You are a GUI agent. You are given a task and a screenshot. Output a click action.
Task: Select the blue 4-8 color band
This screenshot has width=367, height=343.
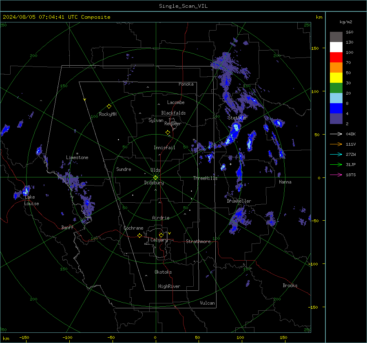[x=336, y=108]
